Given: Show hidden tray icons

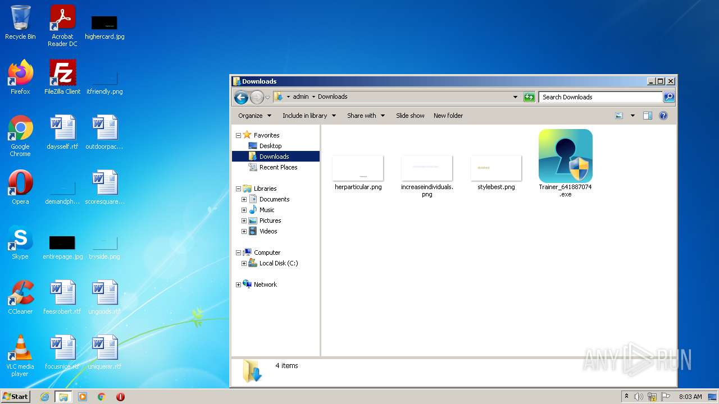Looking at the screenshot, I should pyautogui.click(x=626, y=397).
